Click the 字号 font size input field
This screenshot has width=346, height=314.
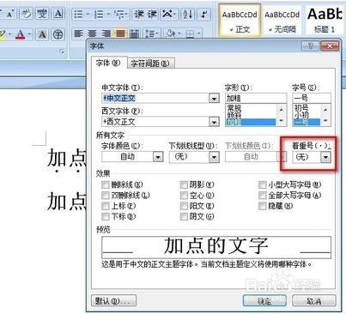tap(312, 99)
